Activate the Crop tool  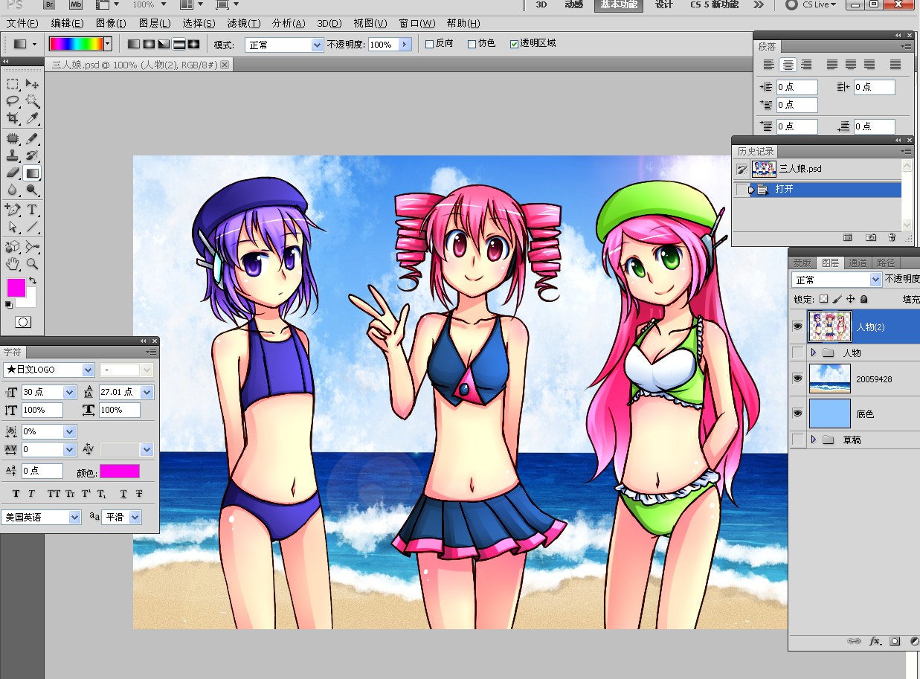[x=13, y=118]
